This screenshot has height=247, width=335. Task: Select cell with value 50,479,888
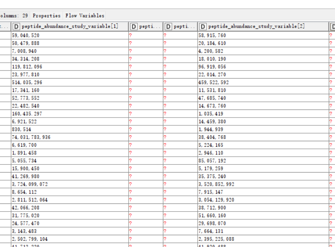pos(70,43)
